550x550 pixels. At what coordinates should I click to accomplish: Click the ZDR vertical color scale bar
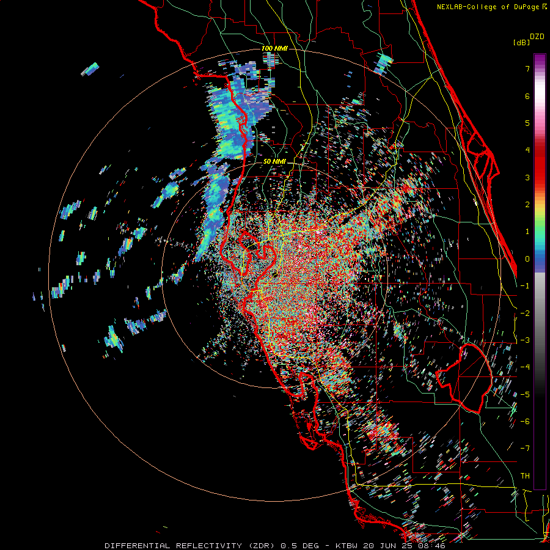pyautogui.click(x=540, y=271)
